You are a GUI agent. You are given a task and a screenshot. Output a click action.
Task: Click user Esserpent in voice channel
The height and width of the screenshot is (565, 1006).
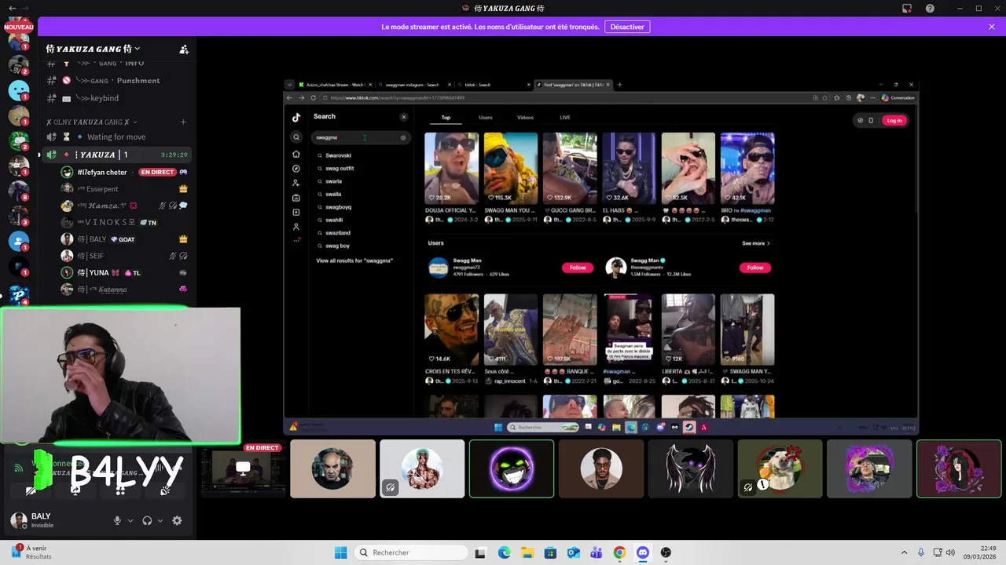pyautogui.click(x=125, y=189)
